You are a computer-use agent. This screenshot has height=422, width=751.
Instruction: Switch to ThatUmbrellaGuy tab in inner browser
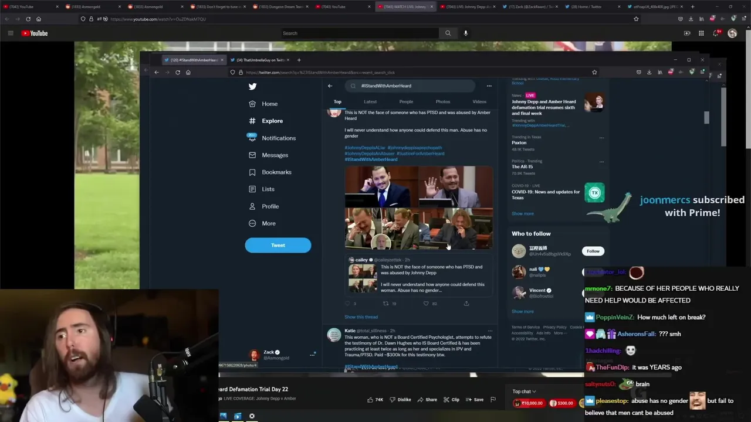[x=260, y=60]
